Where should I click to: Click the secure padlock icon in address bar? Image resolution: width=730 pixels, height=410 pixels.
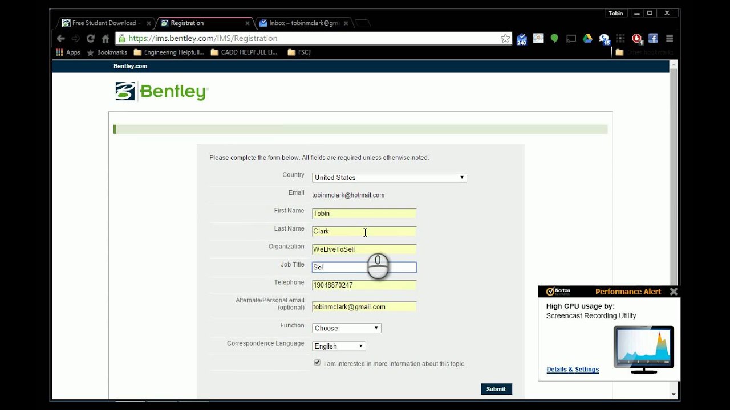(x=121, y=38)
